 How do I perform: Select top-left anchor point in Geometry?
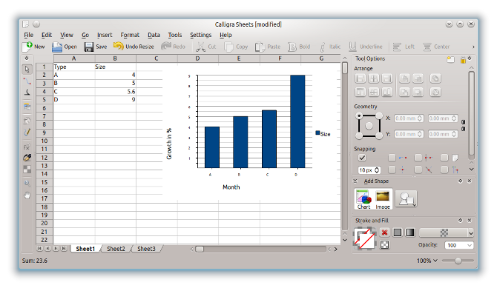359,115
